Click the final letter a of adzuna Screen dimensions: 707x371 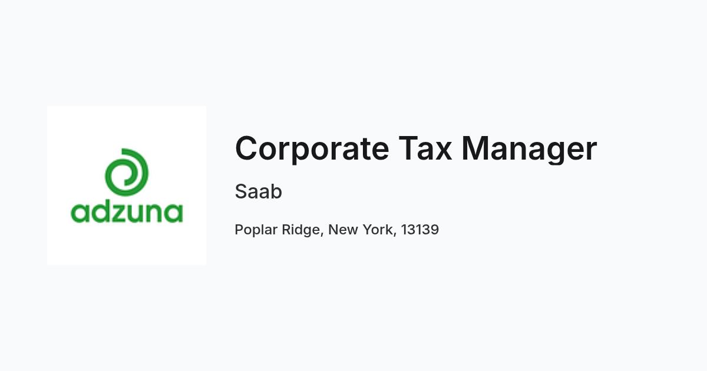click(174, 213)
